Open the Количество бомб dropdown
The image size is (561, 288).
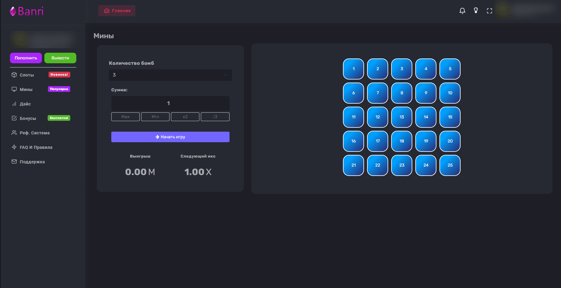point(170,75)
